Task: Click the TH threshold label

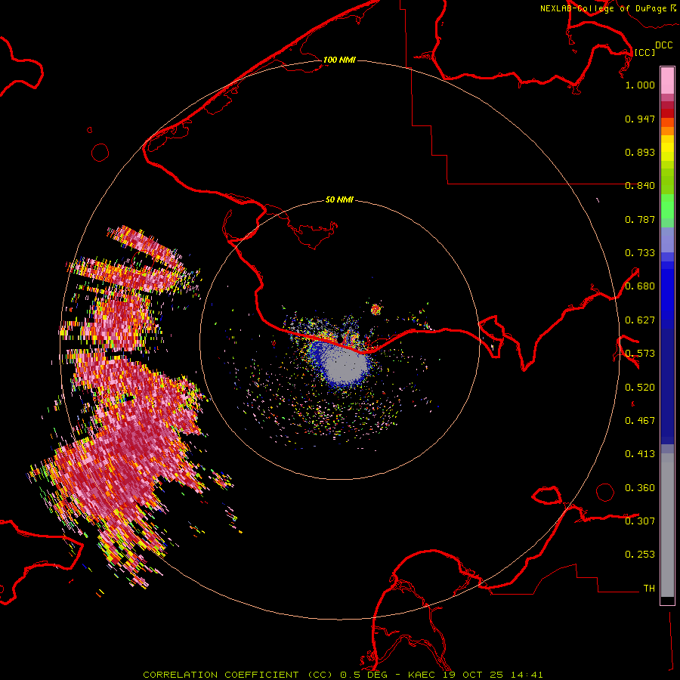Action: 649,589
